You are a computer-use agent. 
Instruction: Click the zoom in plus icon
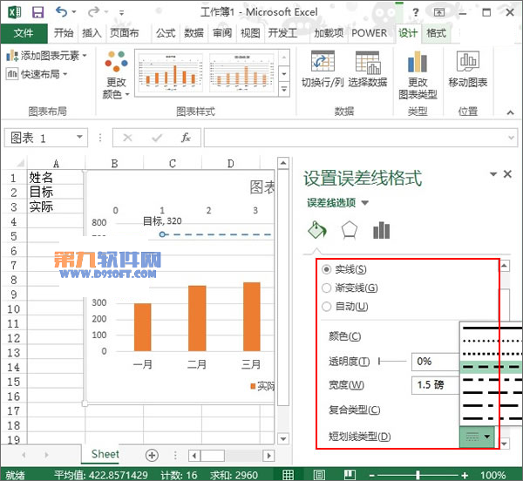pyautogui.click(x=465, y=475)
